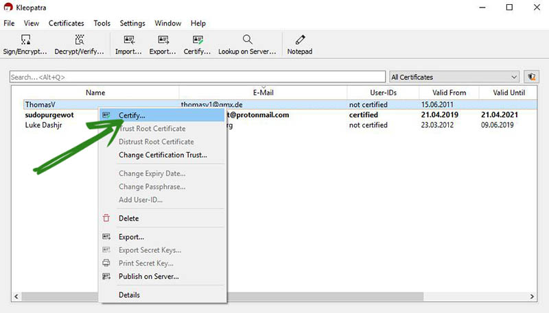Sort by the Valid From column header
Viewport: 549px width, 313px height.
449,92
